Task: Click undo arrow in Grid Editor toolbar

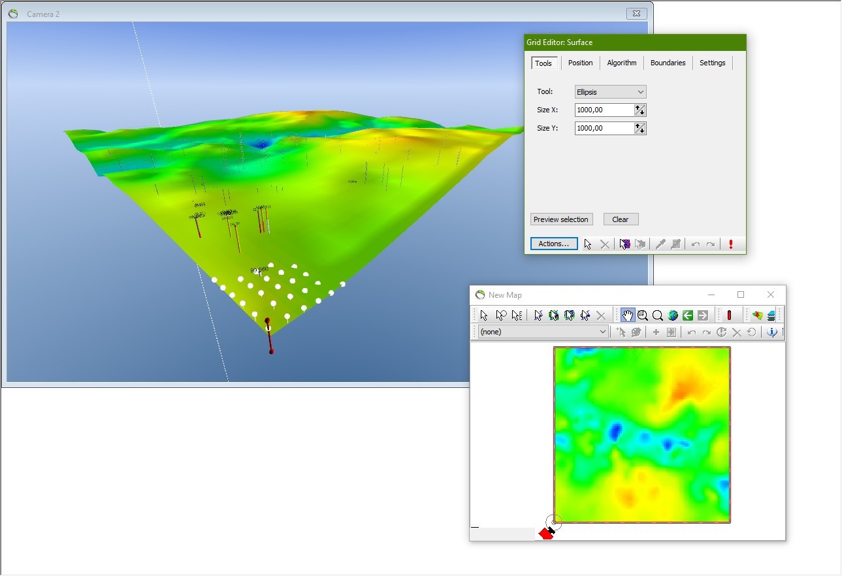Action: coord(695,244)
